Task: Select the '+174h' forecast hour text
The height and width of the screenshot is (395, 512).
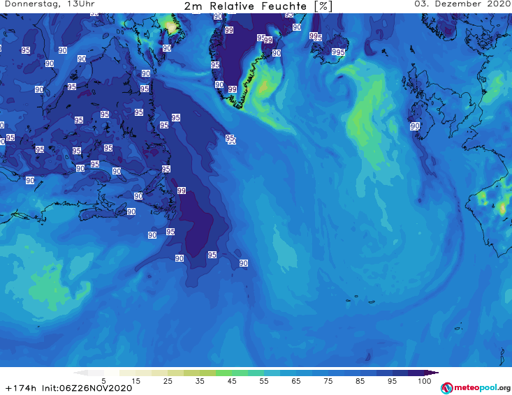Action: [21, 388]
